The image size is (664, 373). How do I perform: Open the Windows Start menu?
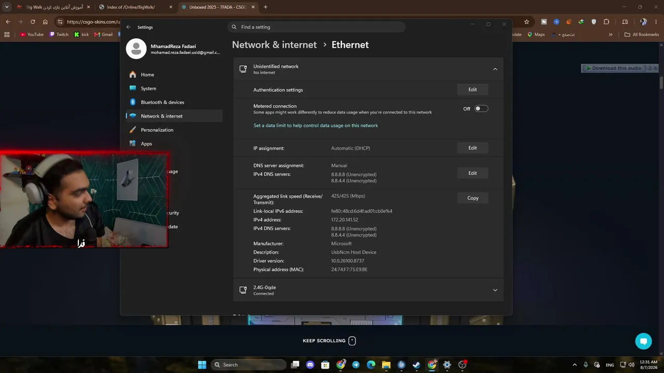202,365
